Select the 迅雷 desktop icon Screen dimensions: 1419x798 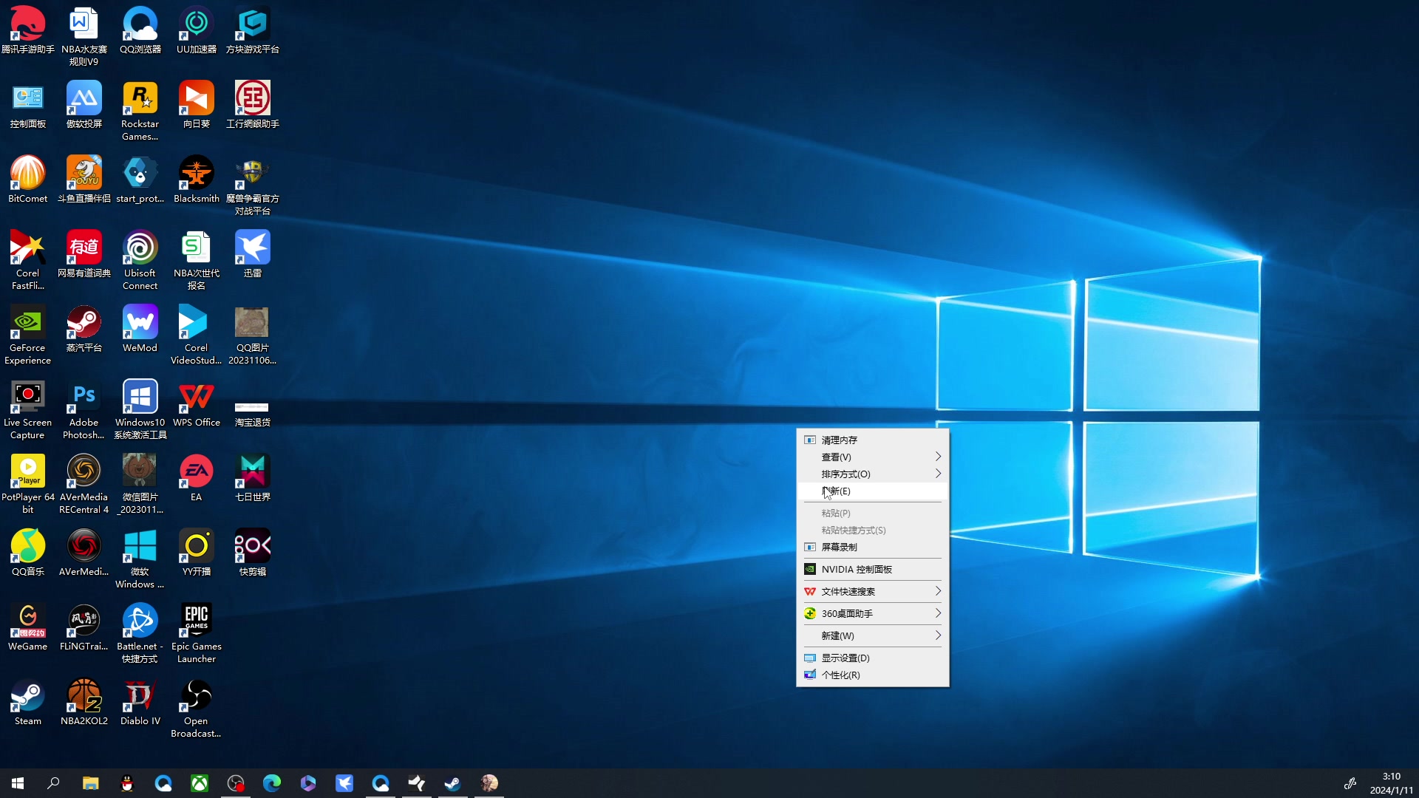[x=253, y=254]
